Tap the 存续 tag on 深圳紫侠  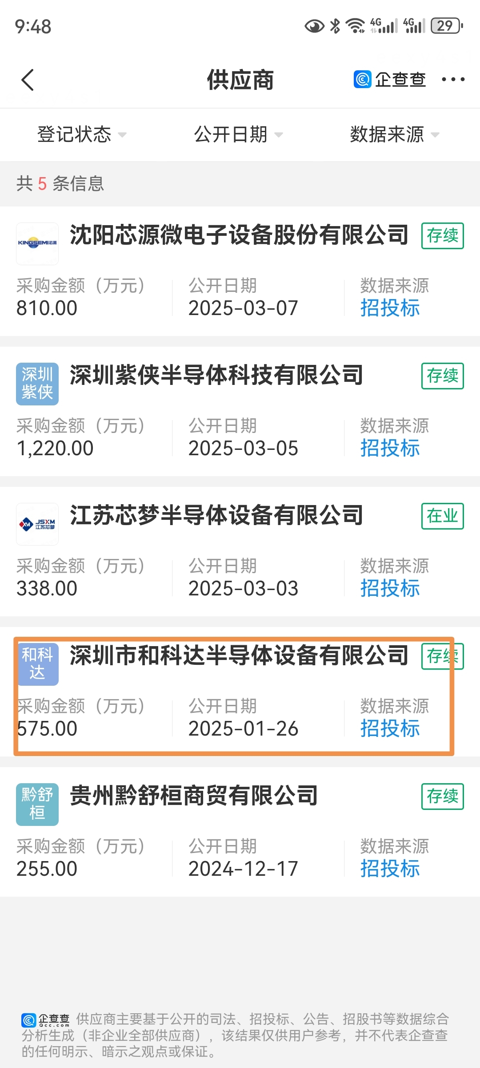[x=443, y=376]
